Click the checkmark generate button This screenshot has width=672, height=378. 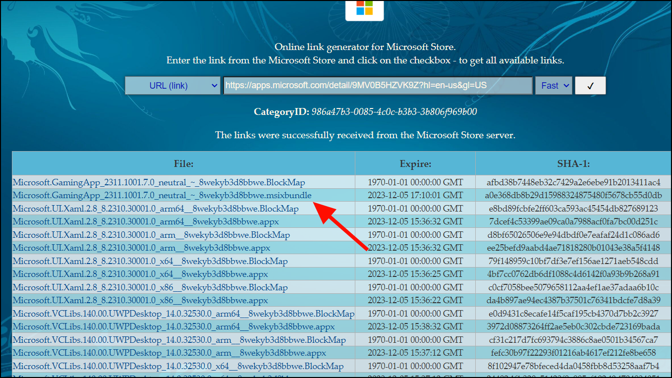click(590, 85)
